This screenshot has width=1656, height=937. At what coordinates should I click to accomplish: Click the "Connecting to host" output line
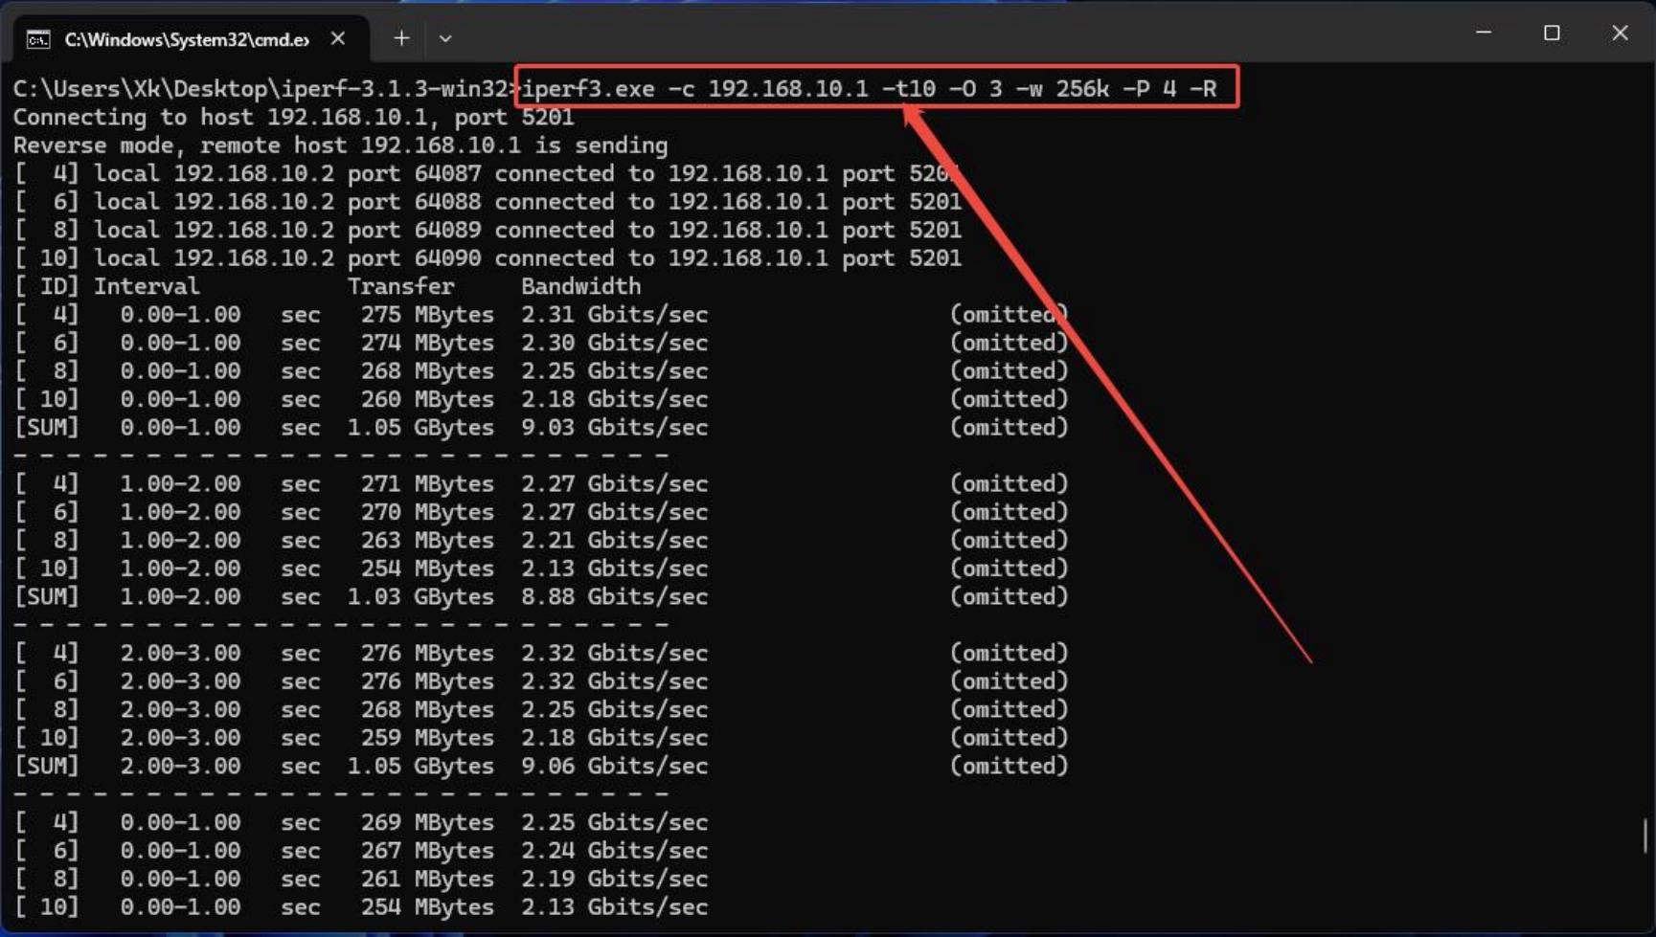(293, 118)
